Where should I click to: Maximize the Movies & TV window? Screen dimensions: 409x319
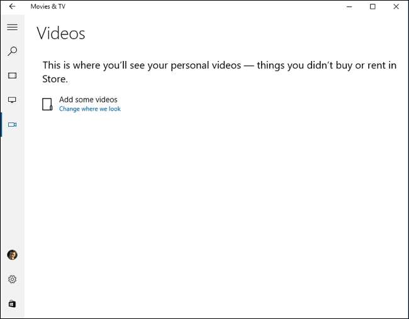[373, 7]
